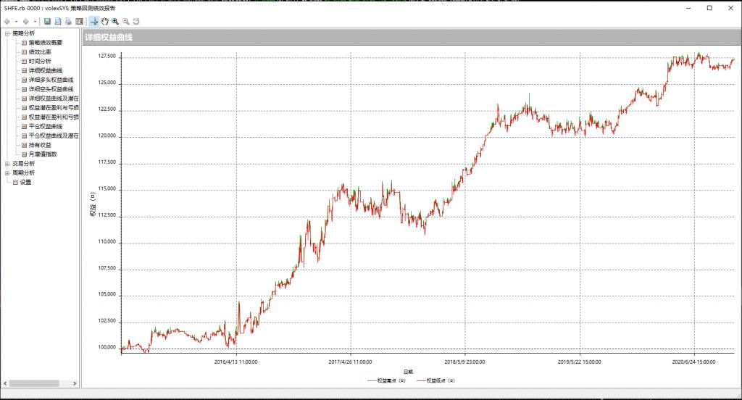The width and height of the screenshot is (742, 400).
Task: Click the printer icon
Action: [x=68, y=21]
